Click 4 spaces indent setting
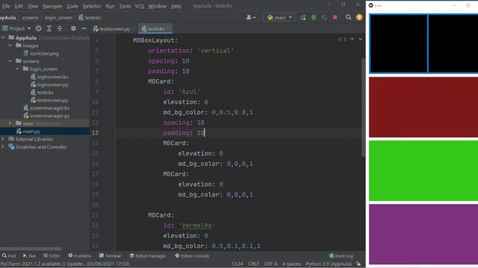Viewport: 478px width, 268px height. pyautogui.click(x=291, y=264)
